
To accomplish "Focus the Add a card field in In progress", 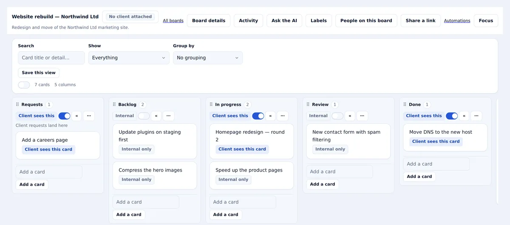I will pos(243,202).
